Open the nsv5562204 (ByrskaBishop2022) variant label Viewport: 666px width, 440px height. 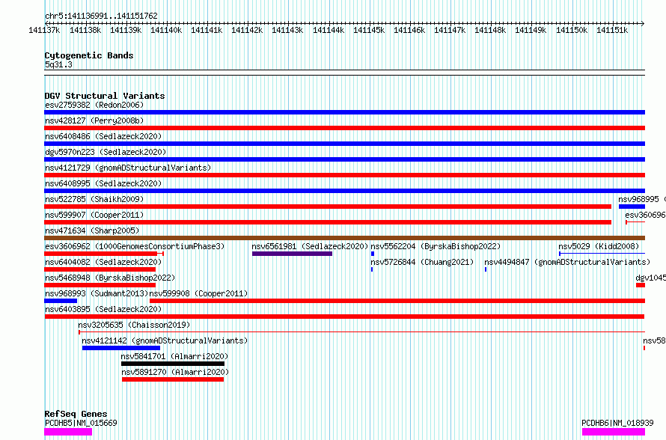point(436,246)
